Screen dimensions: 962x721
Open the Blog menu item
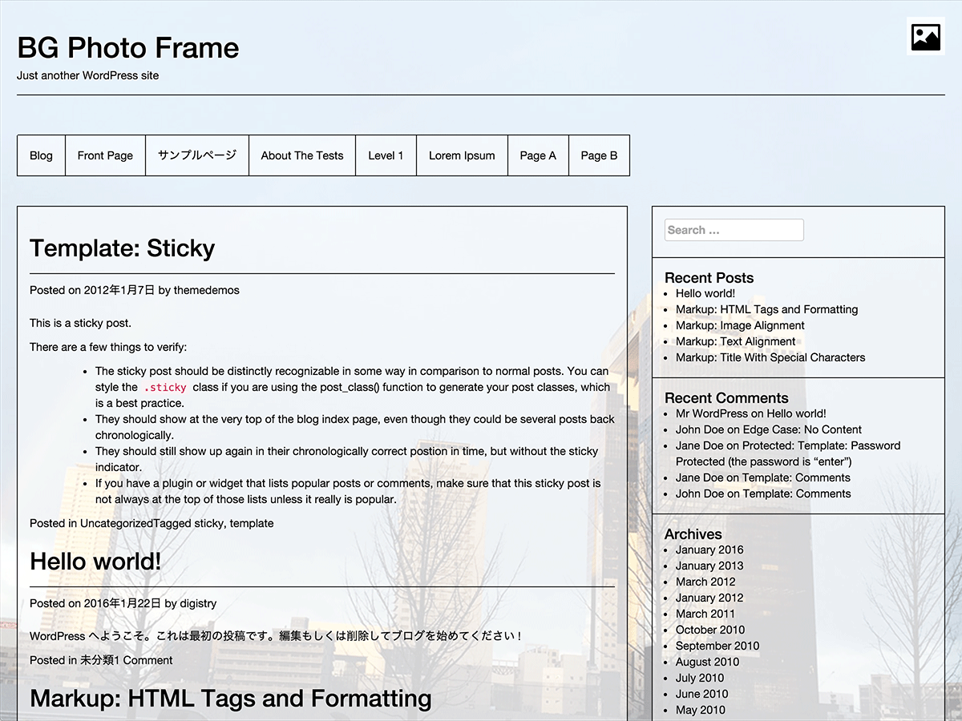point(41,155)
